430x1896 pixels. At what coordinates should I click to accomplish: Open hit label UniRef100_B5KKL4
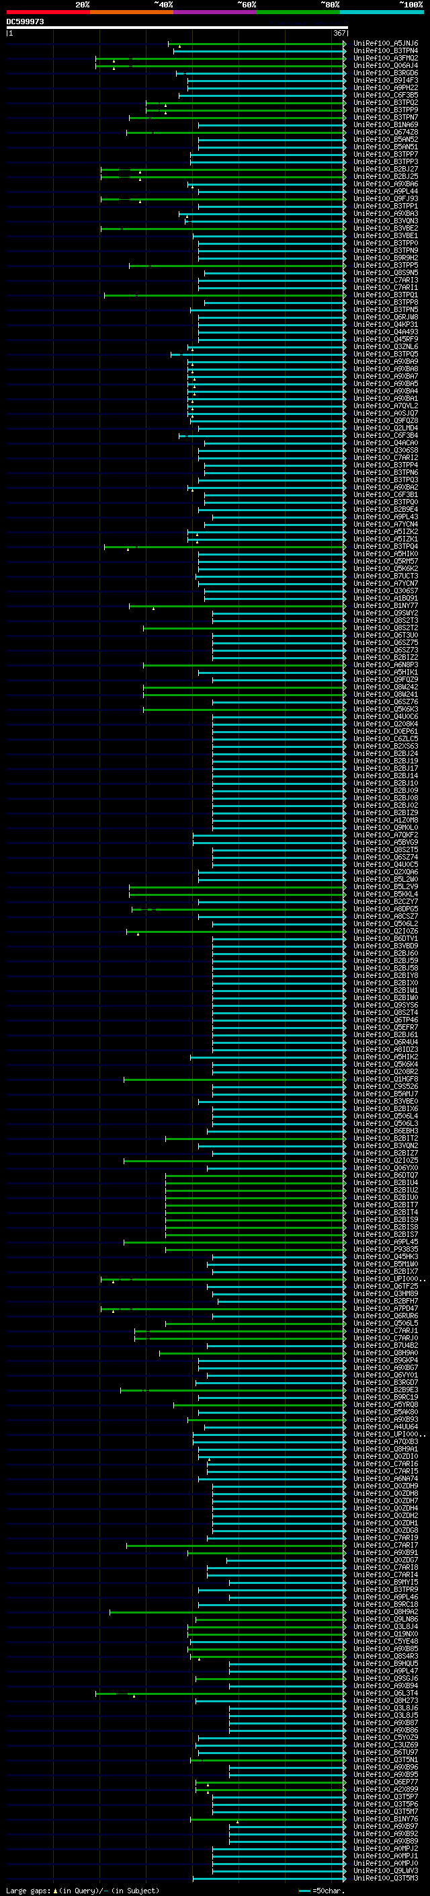pos(385,895)
